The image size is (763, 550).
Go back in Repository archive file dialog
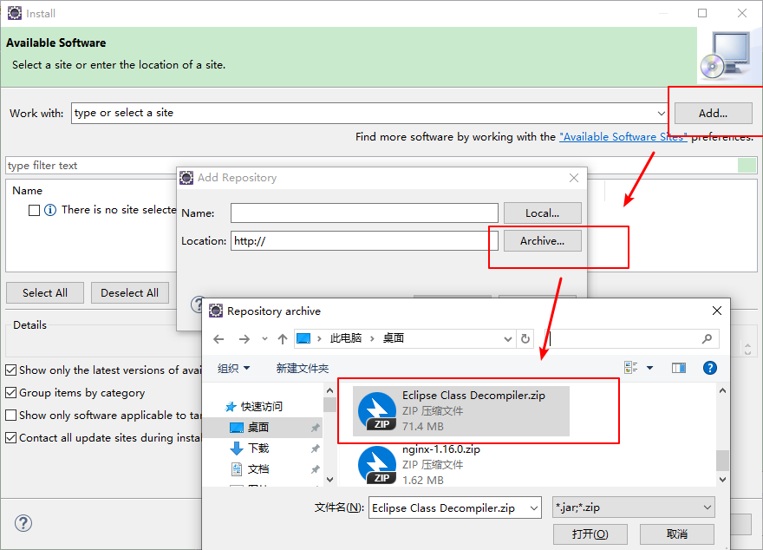pyautogui.click(x=218, y=339)
